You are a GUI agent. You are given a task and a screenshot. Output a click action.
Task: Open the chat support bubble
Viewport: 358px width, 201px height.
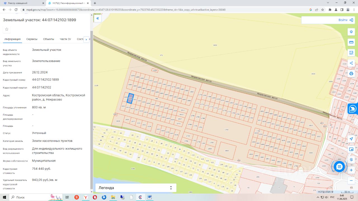coord(339,167)
